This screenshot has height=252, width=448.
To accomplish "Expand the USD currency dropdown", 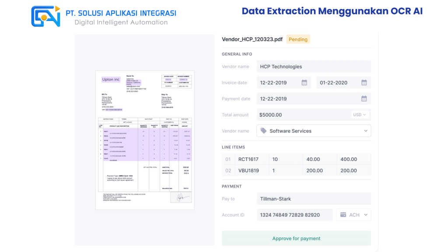I will point(360,115).
